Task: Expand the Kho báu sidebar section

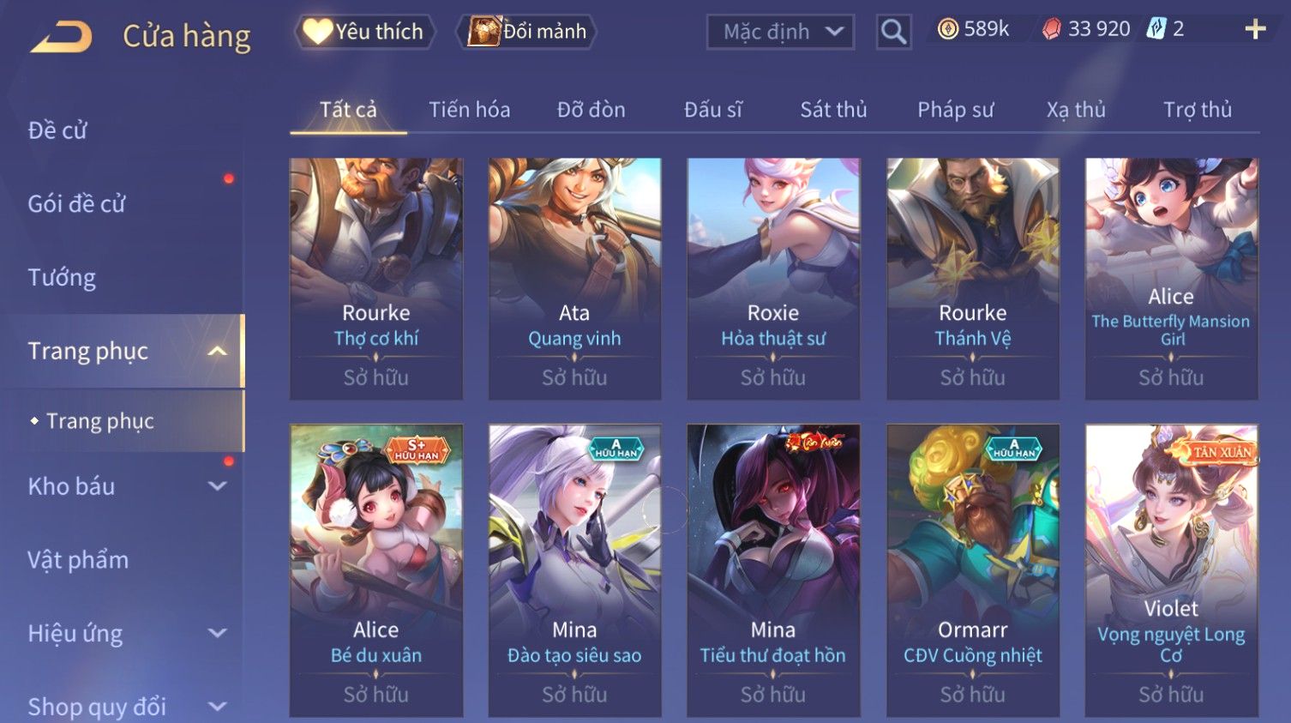Action: pos(217,486)
